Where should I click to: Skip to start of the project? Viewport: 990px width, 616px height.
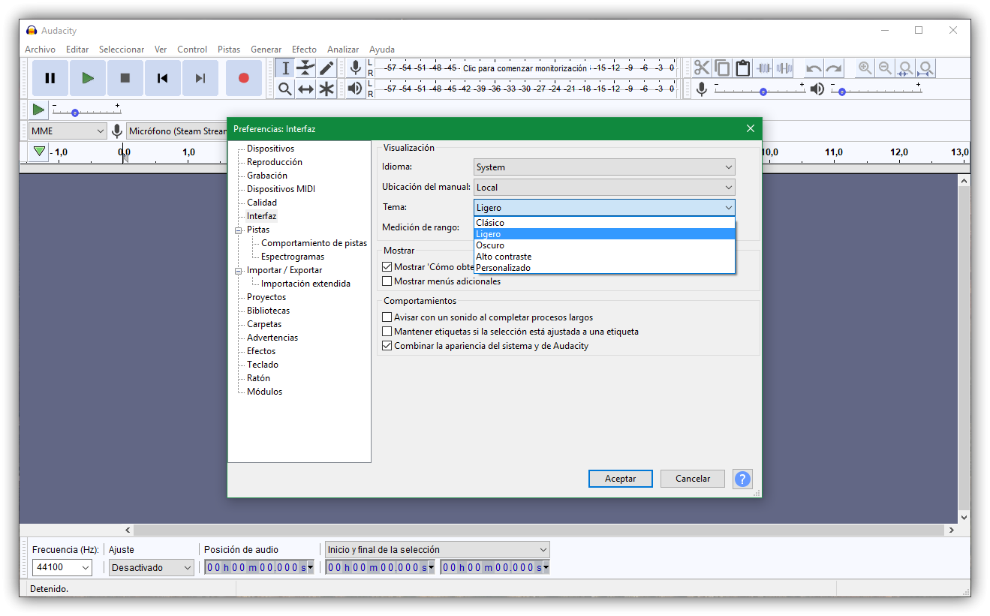(163, 78)
